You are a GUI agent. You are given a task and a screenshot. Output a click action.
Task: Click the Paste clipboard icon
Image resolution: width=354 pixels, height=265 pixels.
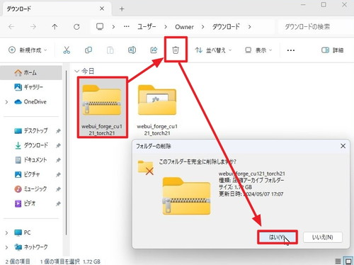click(x=110, y=50)
